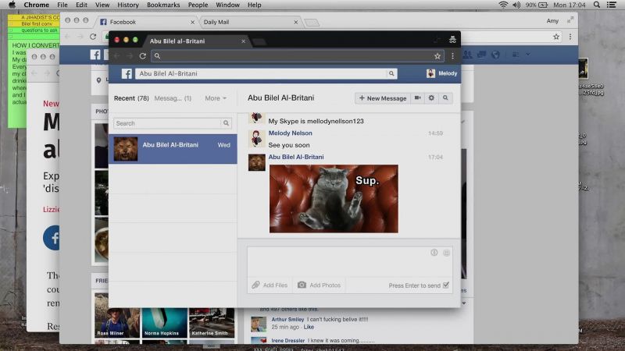Click Arthur Smiley commenter name
Viewport: 625px width, 351px height.
click(287, 319)
